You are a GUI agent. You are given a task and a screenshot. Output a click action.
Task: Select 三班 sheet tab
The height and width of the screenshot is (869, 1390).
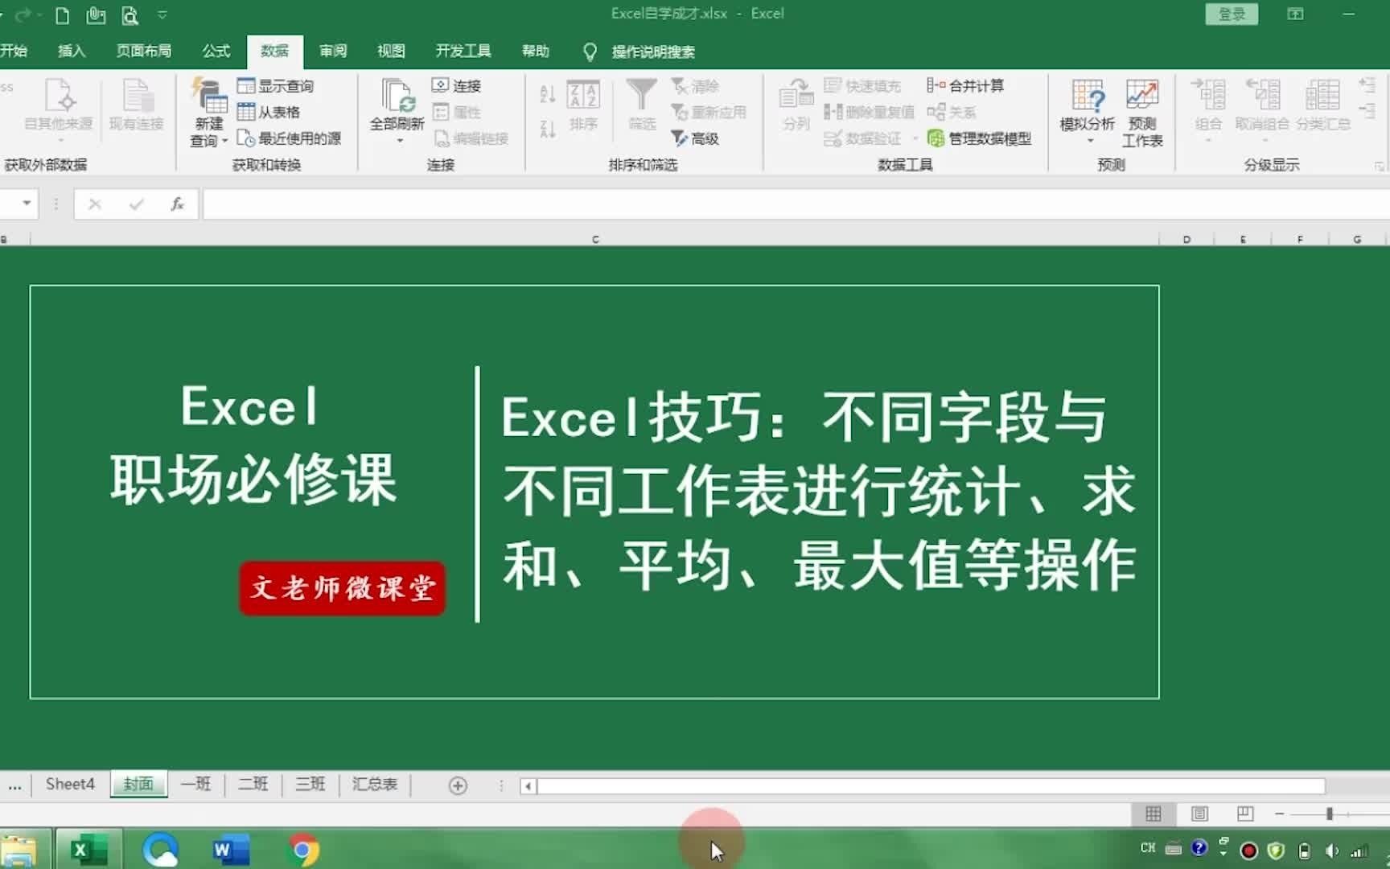point(310,785)
